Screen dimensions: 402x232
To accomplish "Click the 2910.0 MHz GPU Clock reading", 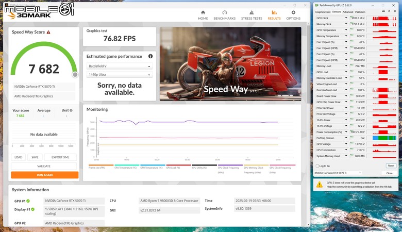I will (x=358, y=18).
